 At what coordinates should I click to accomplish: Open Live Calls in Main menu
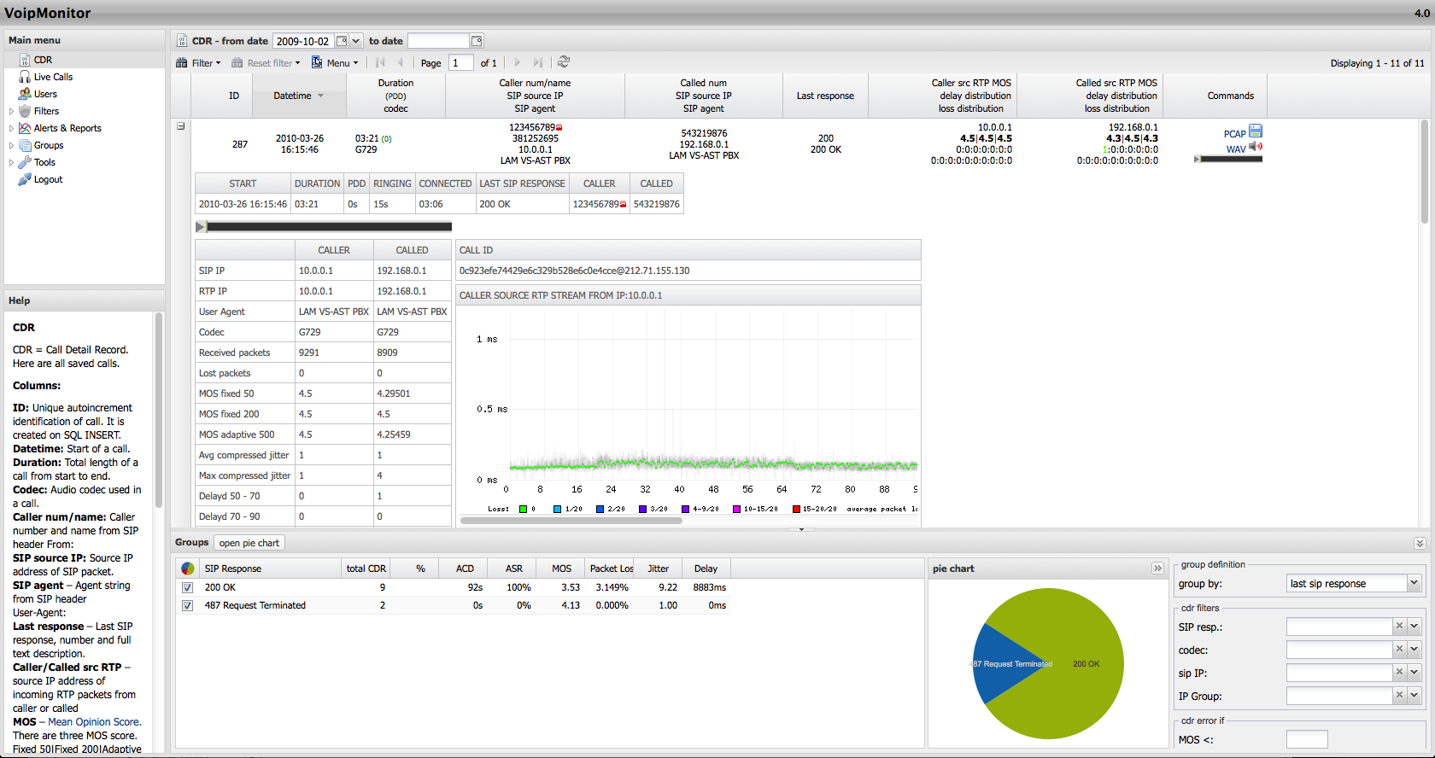(53, 77)
